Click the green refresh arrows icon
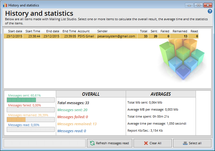Viewport: 215px width, 151px height. click(92, 143)
